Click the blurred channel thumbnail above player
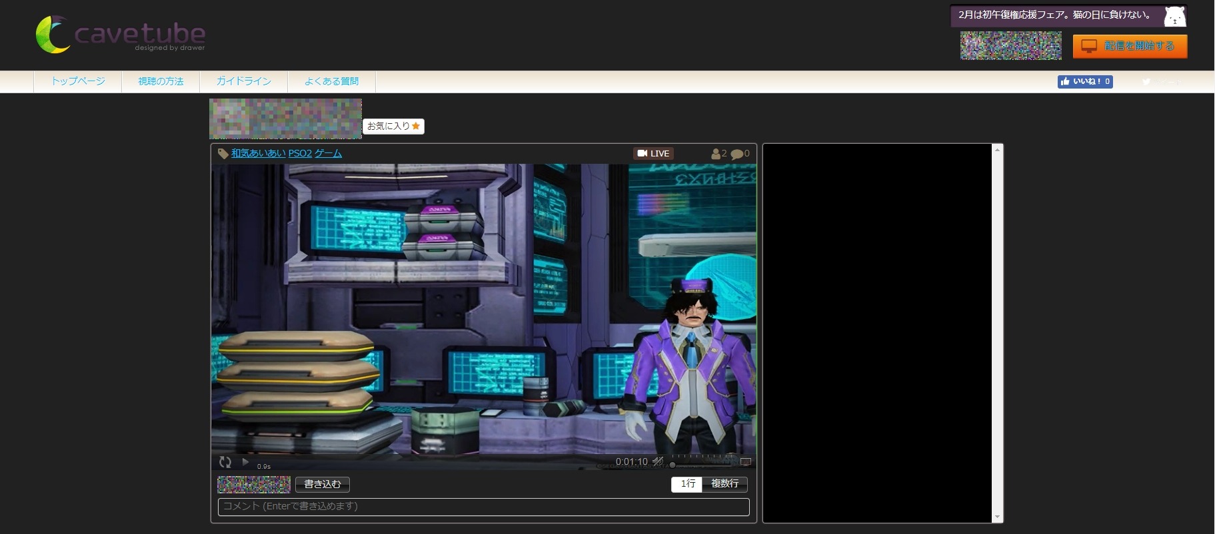The image size is (1215, 534). 286,119
